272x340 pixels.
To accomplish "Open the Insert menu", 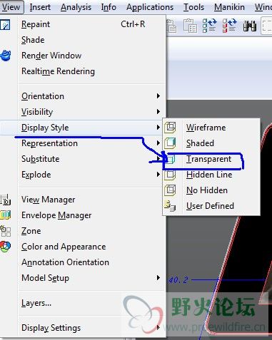I will [40, 7].
